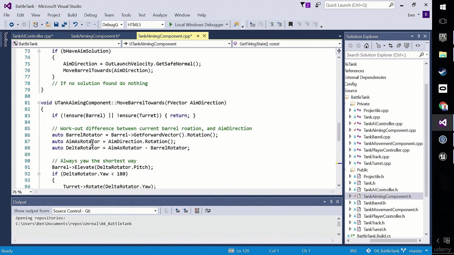Viewport: 454px width, 255px height.
Task: Go to previous message in Output
Action: coord(177,210)
